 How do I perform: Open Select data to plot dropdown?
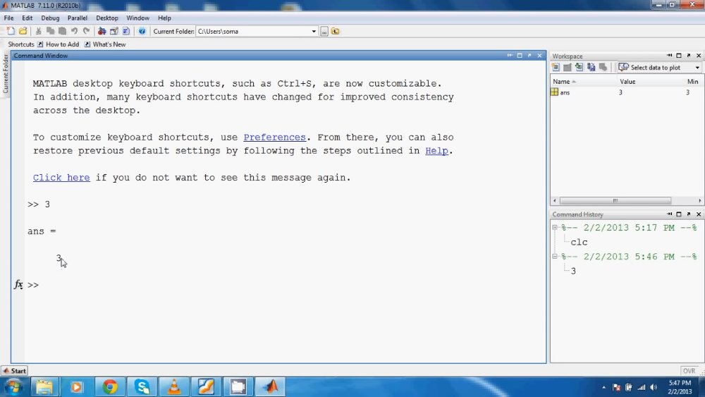click(x=697, y=68)
